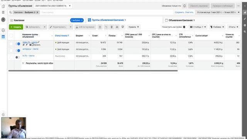This screenshot has height=139, width=247.
Task: Open the Разбивка breakdown dropdown
Action: pyautogui.click(x=217, y=27)
